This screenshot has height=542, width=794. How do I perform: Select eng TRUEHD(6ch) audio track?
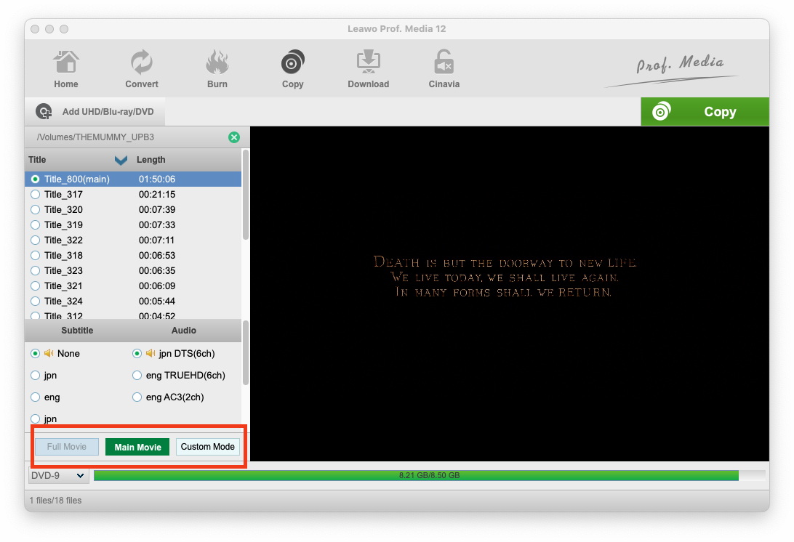(x=137, y=375)
